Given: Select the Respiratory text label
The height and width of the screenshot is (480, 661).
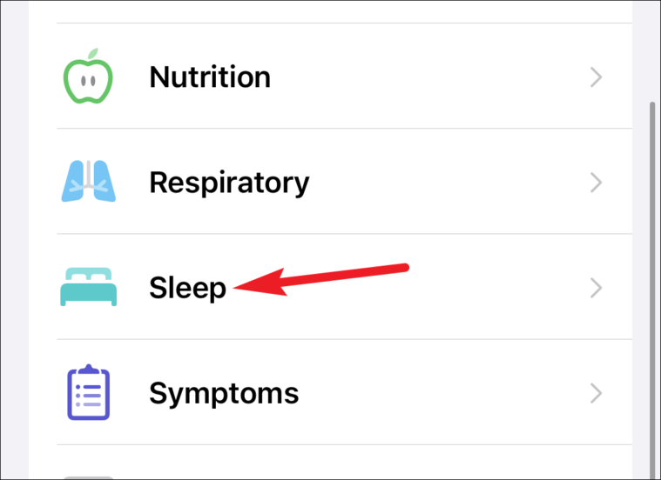Looking at the screenshot, I should [229, 183].
